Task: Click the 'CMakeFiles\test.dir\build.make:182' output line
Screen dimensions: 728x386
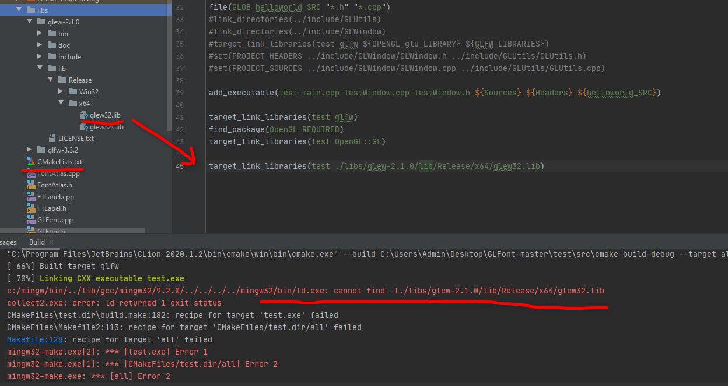Action: point(173,315)
